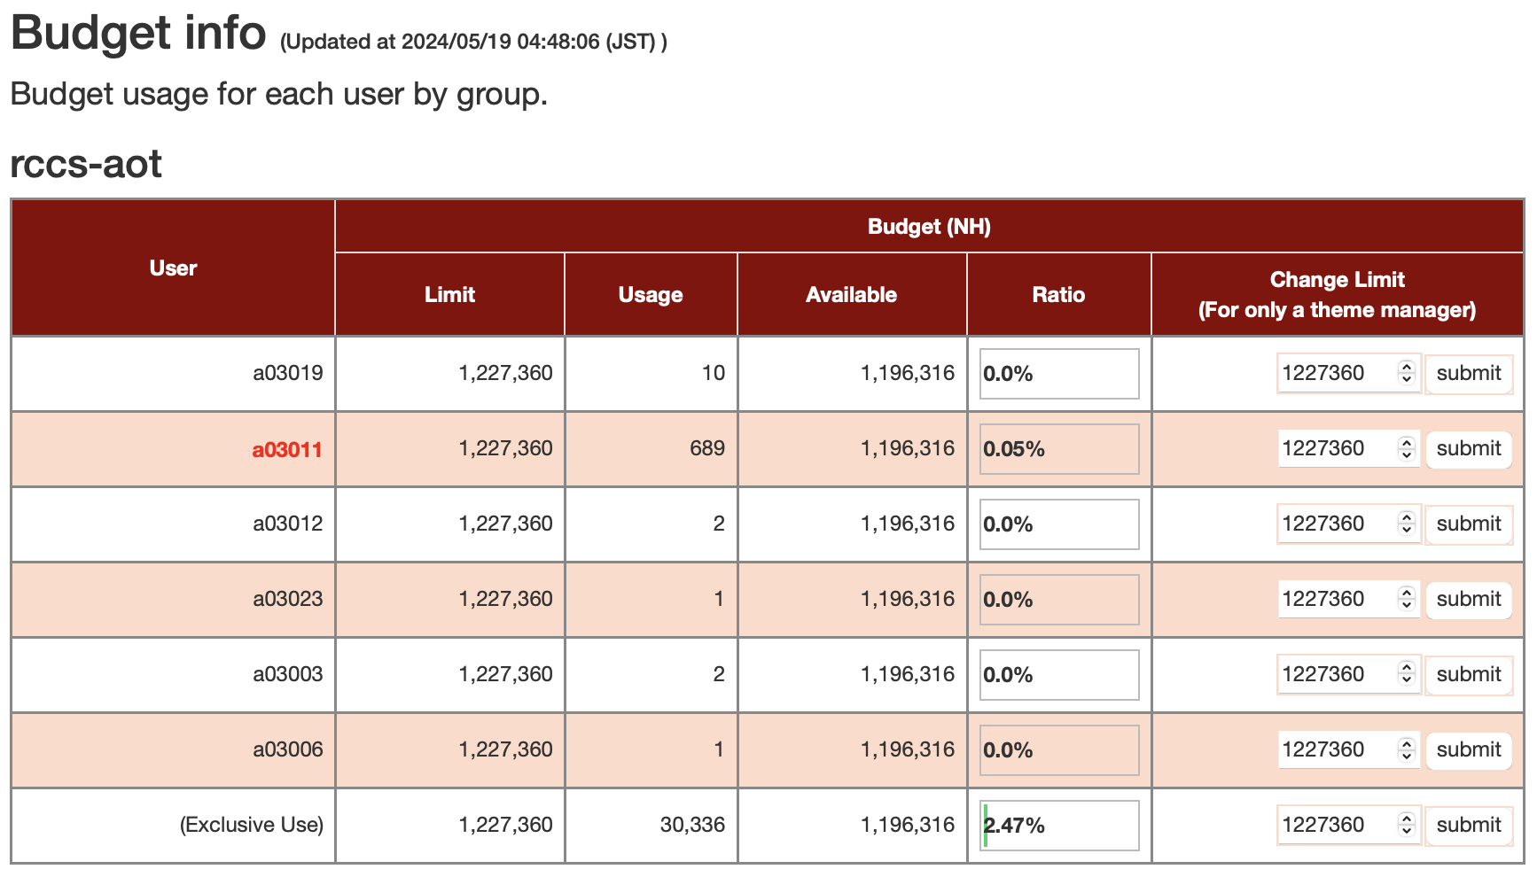Adjust the stepper arrows in Exclusive Use row
1537x877 pixels.
1407,826
